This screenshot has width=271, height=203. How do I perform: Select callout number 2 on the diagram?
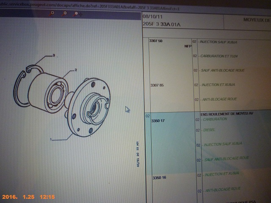click(x=76, y=70)
